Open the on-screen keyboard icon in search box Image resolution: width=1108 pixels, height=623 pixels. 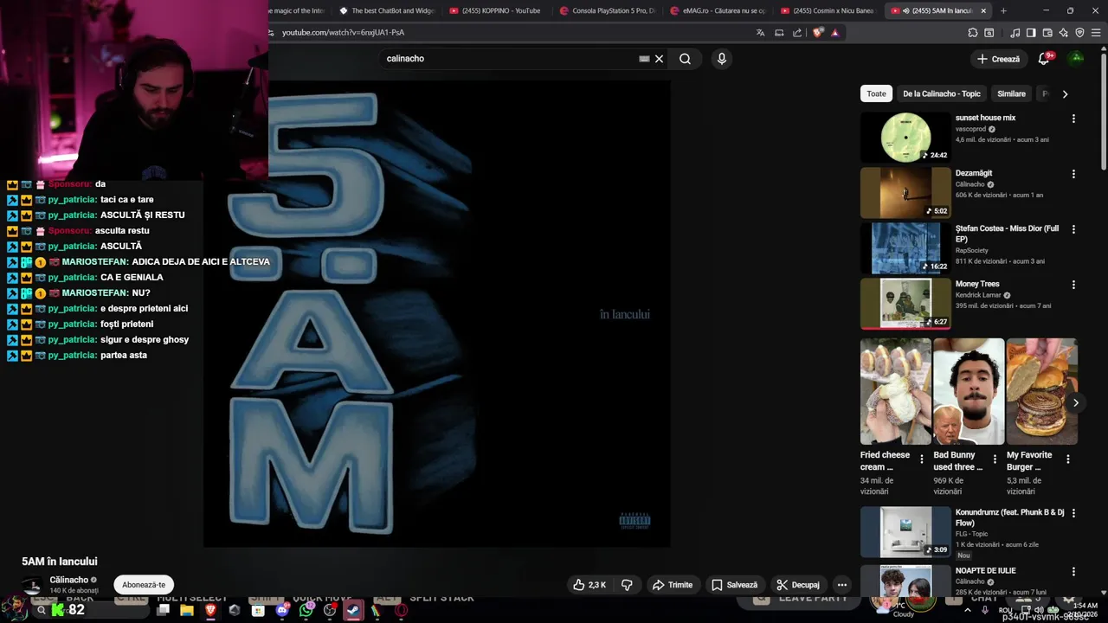pyautogui.click(x=644, y=59)
